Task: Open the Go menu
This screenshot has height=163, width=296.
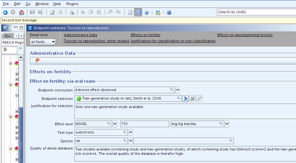Action: 28,4
